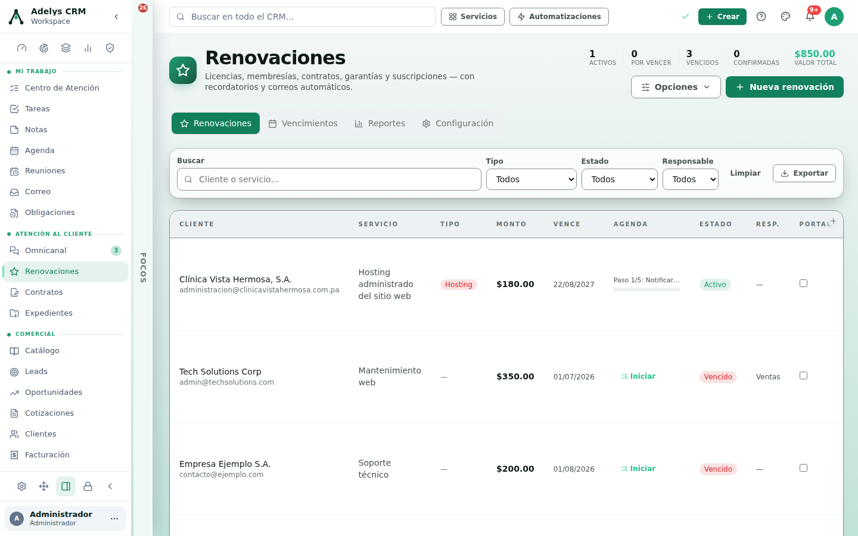
Task: Switch to the Vencimientos tab
Action: click(x=303, y=123)
